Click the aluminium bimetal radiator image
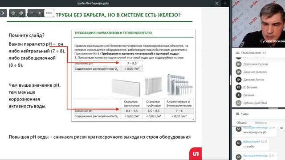 179,84
